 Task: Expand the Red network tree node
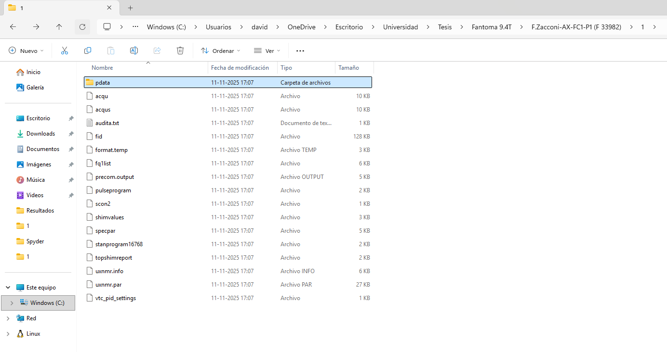pyautogui.click(x=8, y=318)
